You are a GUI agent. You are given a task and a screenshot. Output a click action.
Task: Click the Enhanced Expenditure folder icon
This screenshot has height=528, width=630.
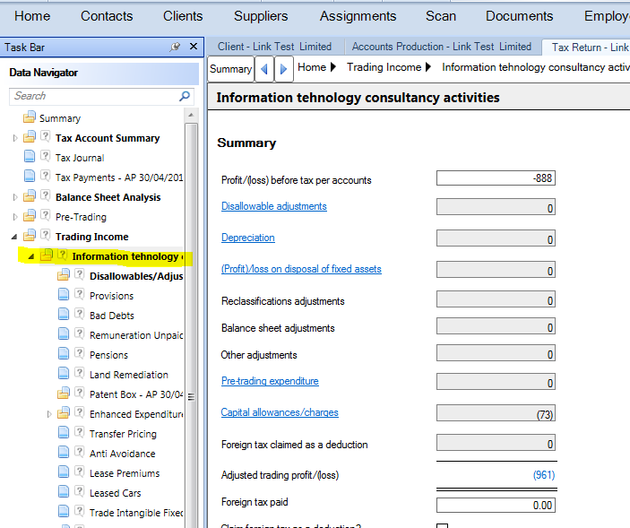pos(63,412)
